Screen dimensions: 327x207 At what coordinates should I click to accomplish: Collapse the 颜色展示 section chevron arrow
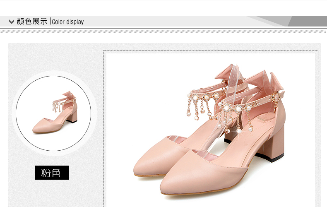pyautogui.click(x=12, y=22)
